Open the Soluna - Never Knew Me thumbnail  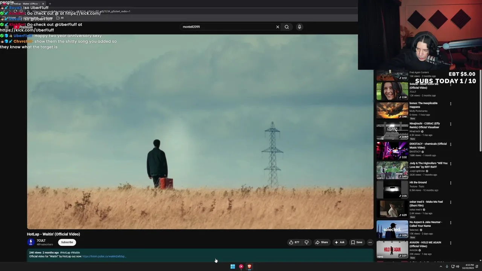[x=392, y=91]
